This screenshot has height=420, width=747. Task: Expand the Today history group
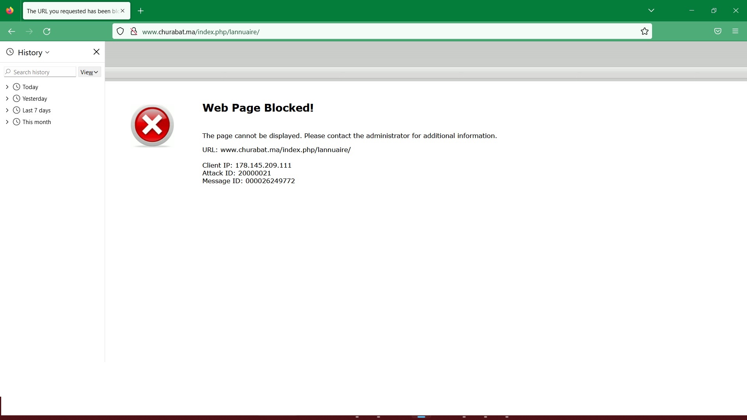(7, 87)
